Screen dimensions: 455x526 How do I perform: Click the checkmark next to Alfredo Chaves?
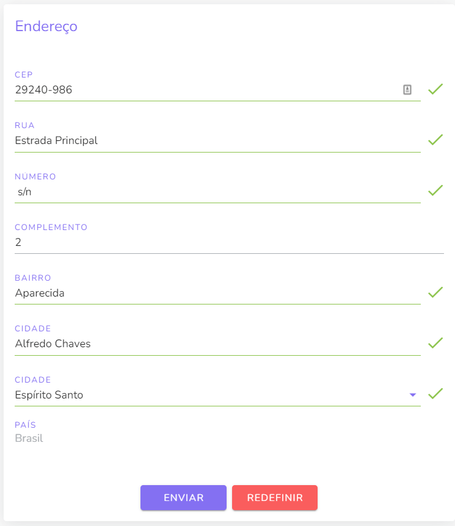[x=435, y=343]
